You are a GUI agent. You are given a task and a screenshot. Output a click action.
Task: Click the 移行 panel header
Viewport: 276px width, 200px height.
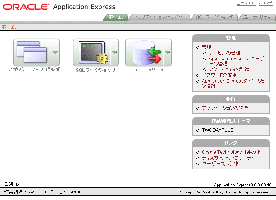[231, 99]
